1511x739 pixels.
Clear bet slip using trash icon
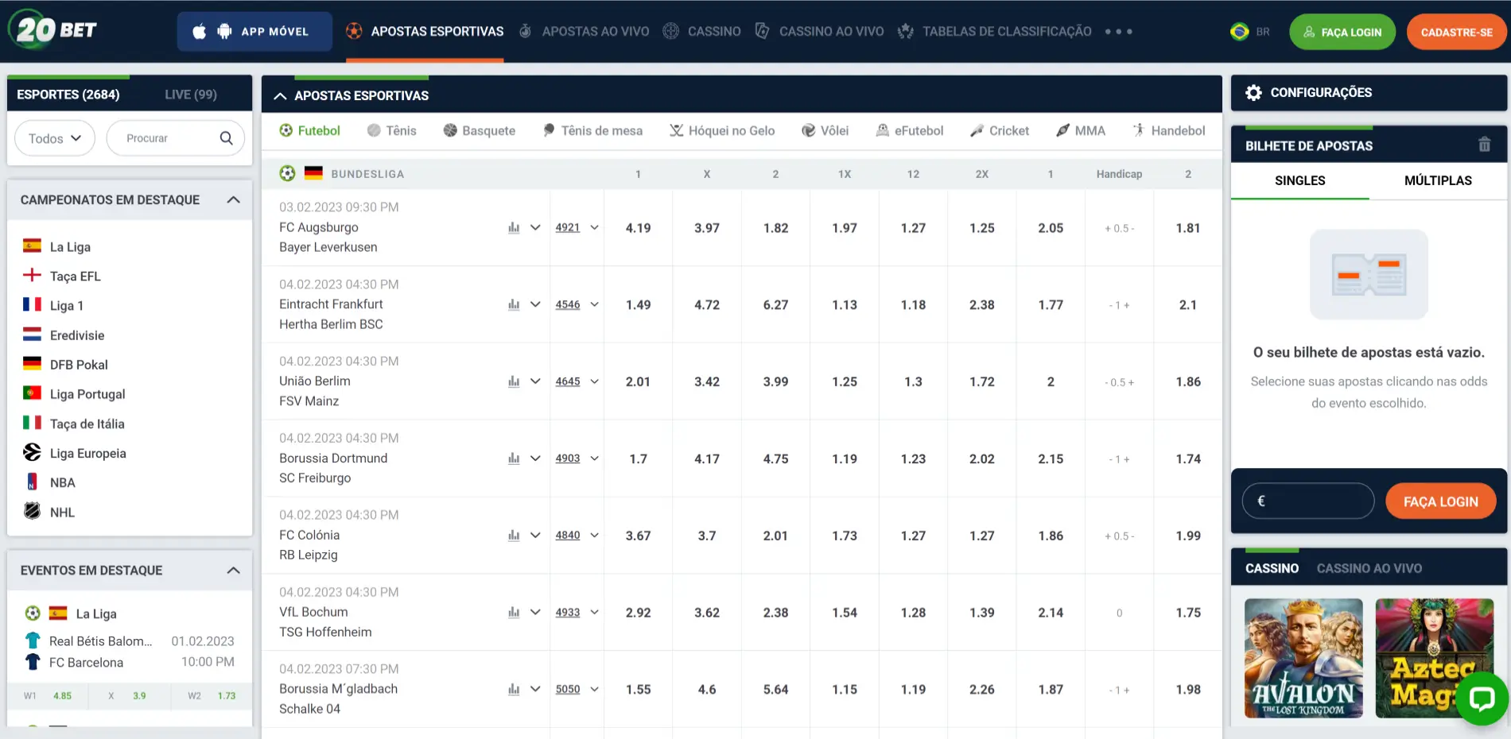[x=1484, y=144]
